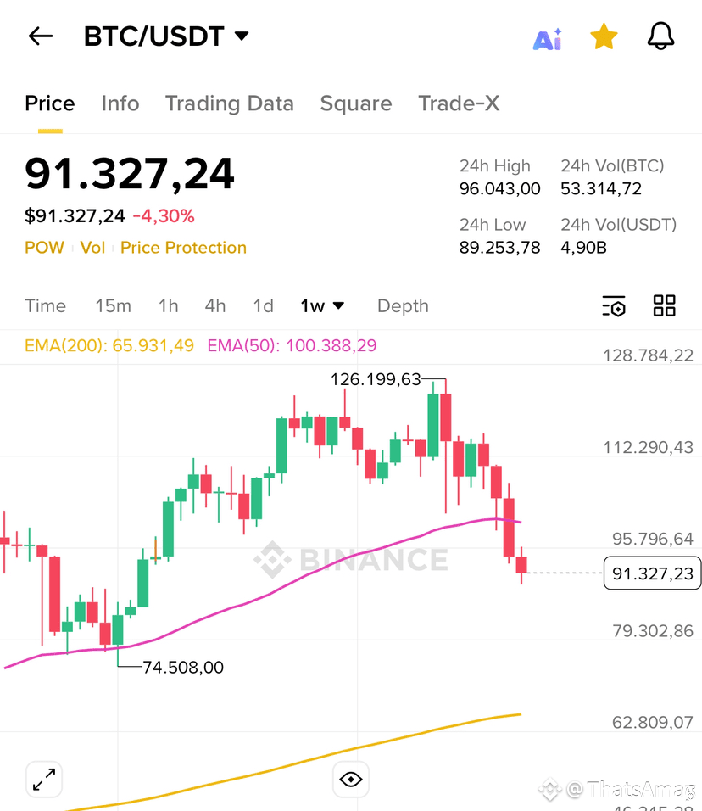Open chart indicator settings icon
This screenshot has height=811, width=702.
(x=614, y=306)
